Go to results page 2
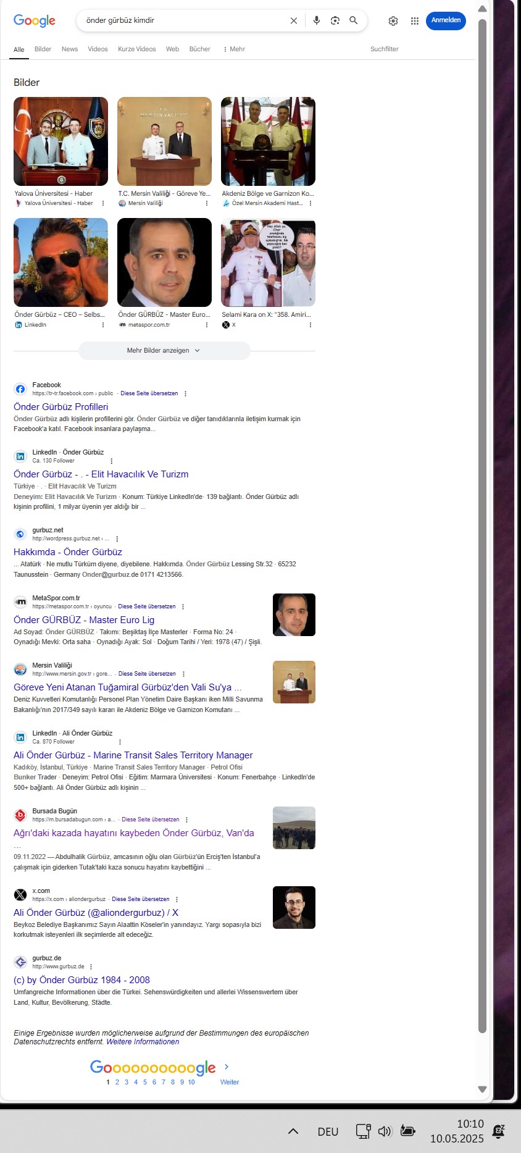The image size is (521, 1153). (117, 1082)
